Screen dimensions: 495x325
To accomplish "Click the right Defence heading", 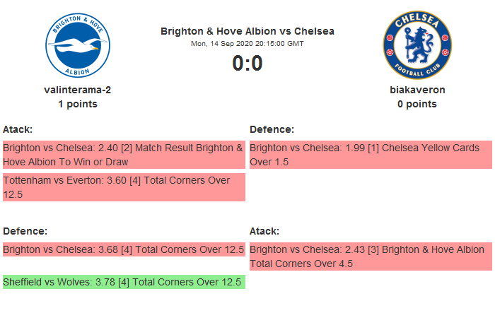I will click(x=272, y=129).
